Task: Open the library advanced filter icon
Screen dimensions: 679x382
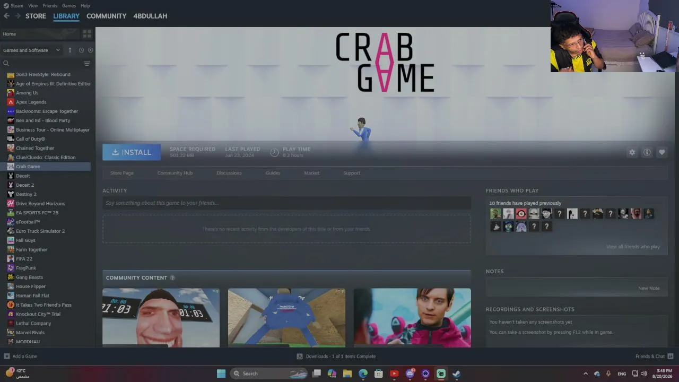Action: (87, 64)
